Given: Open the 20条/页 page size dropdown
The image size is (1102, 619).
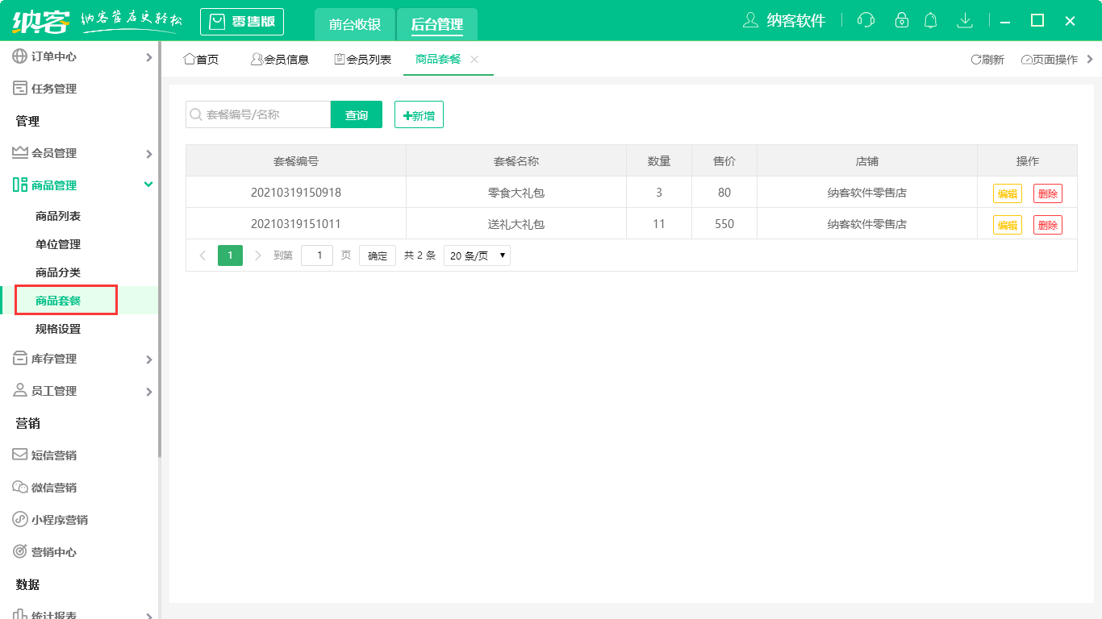Looking at the screenshot, I should (477, 255).
